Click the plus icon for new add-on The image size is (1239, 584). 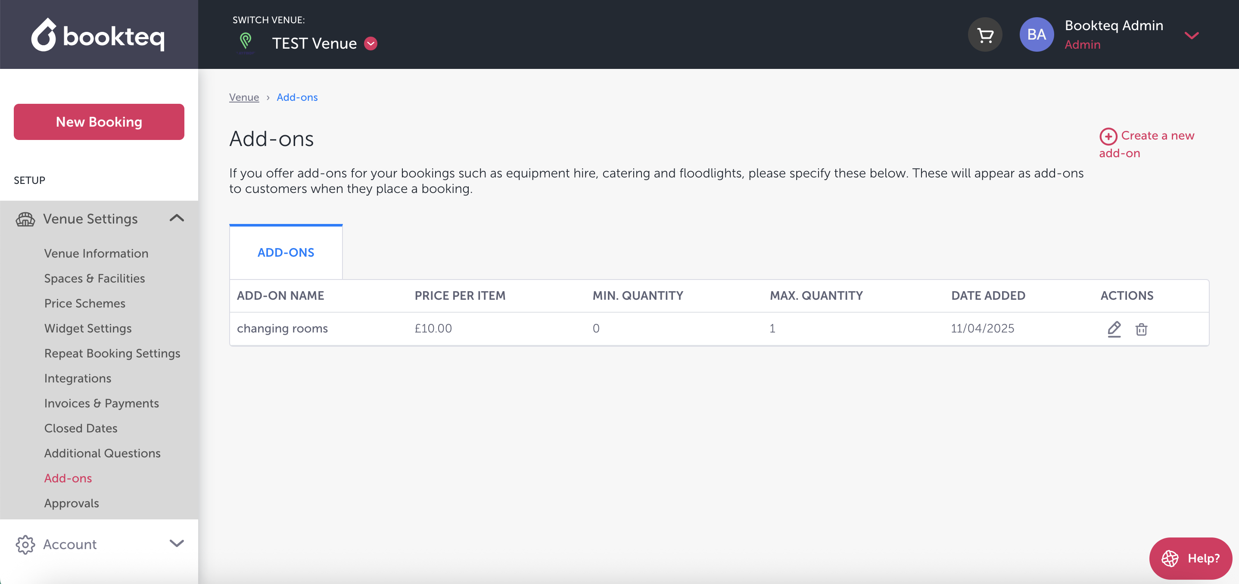pyautogui.click(x=1108, y=137)
